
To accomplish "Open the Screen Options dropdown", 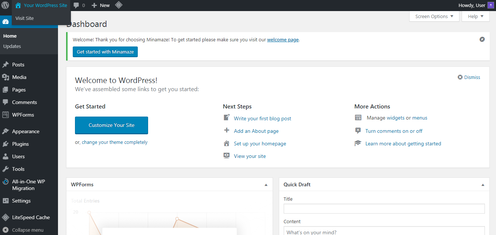I will [x=434, y=16].
